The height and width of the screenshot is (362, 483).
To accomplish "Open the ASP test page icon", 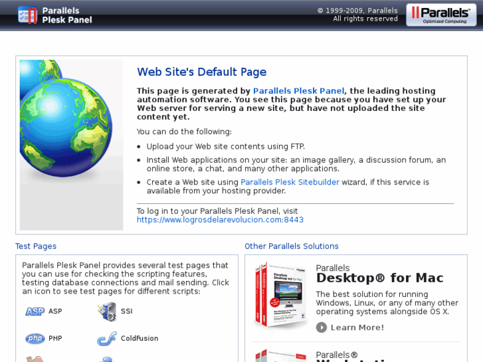I will pyautogui.click(x=35, y=312).
